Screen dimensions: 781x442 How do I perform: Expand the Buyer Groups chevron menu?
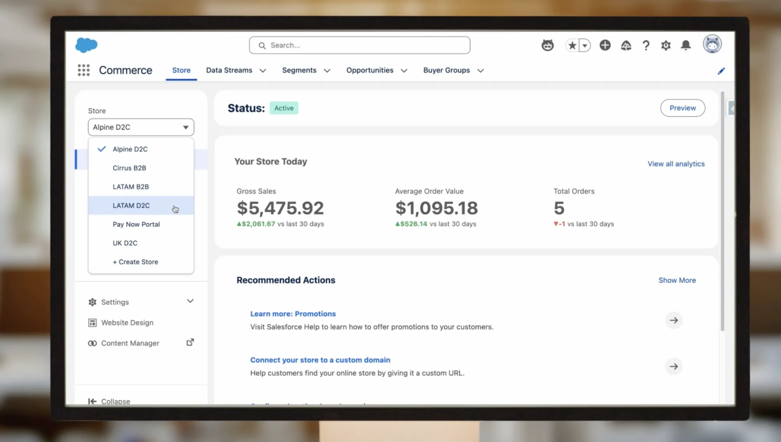tap(480, 71)
